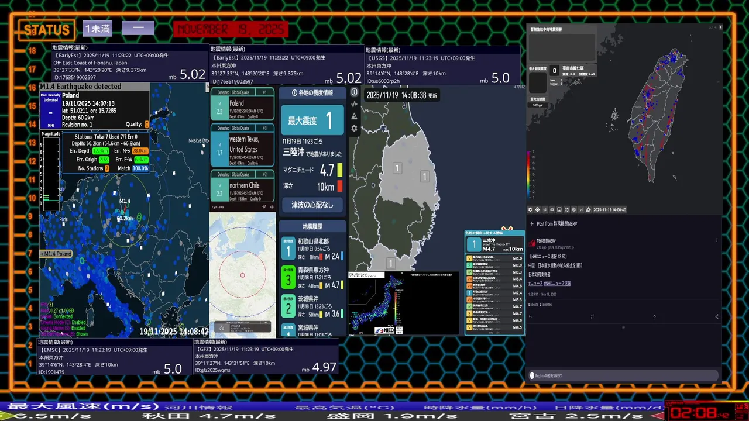Screen dimensions: 749x421
Task: Select the Poland GlobalQuake detection card
Action: [242, 105]
